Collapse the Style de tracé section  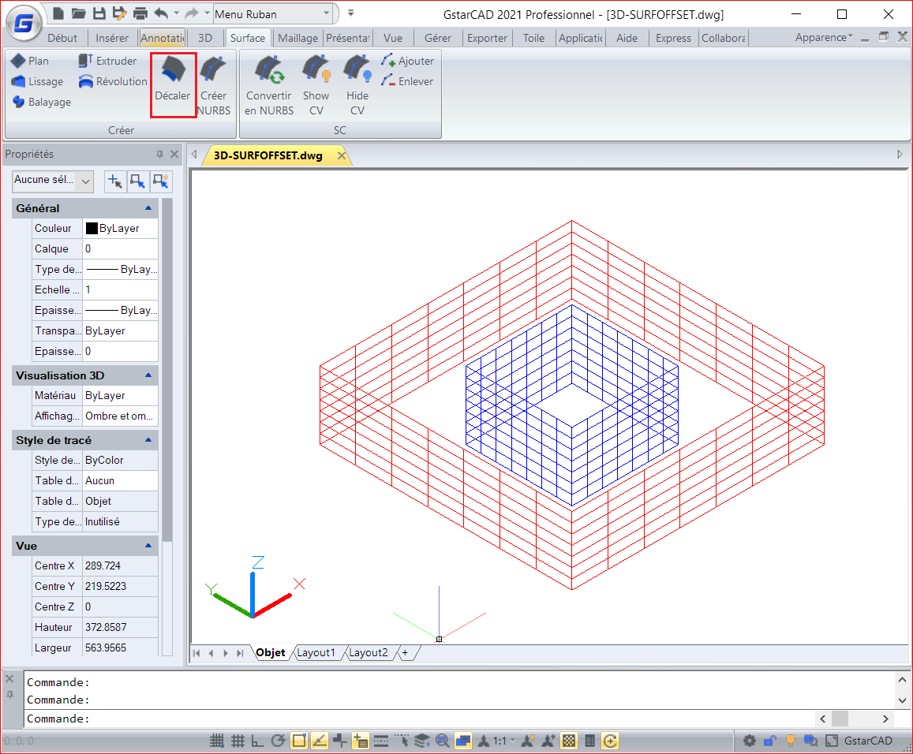[148, 440]
